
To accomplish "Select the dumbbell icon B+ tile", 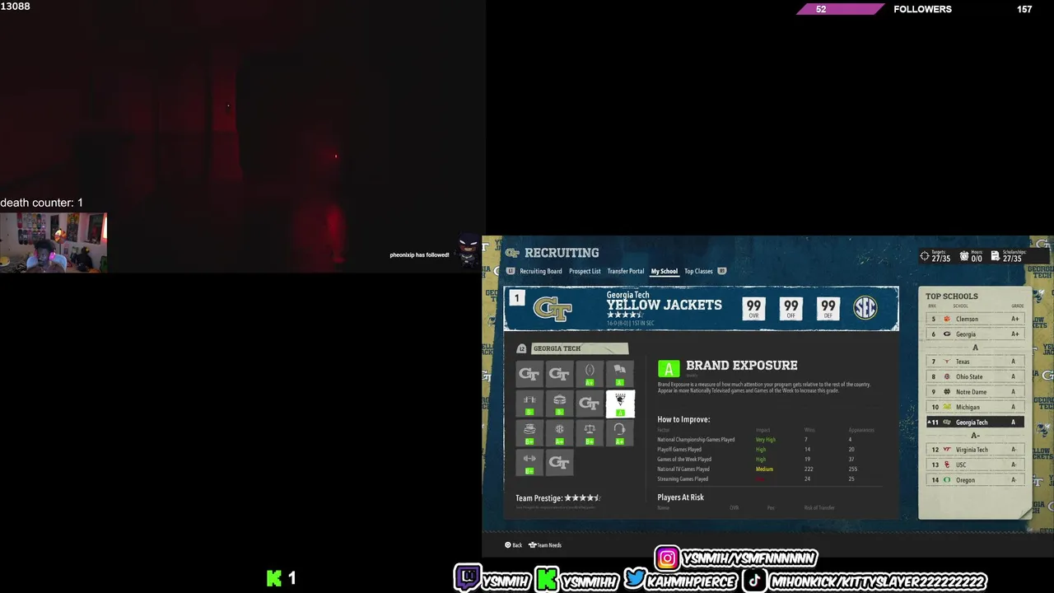I will [529, 463].
